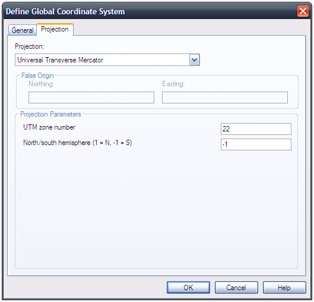The width and height of the screenshot is (314, 302).
Task: Expand the Projection dropdown arrow
Action: click(x=194, y=60)
